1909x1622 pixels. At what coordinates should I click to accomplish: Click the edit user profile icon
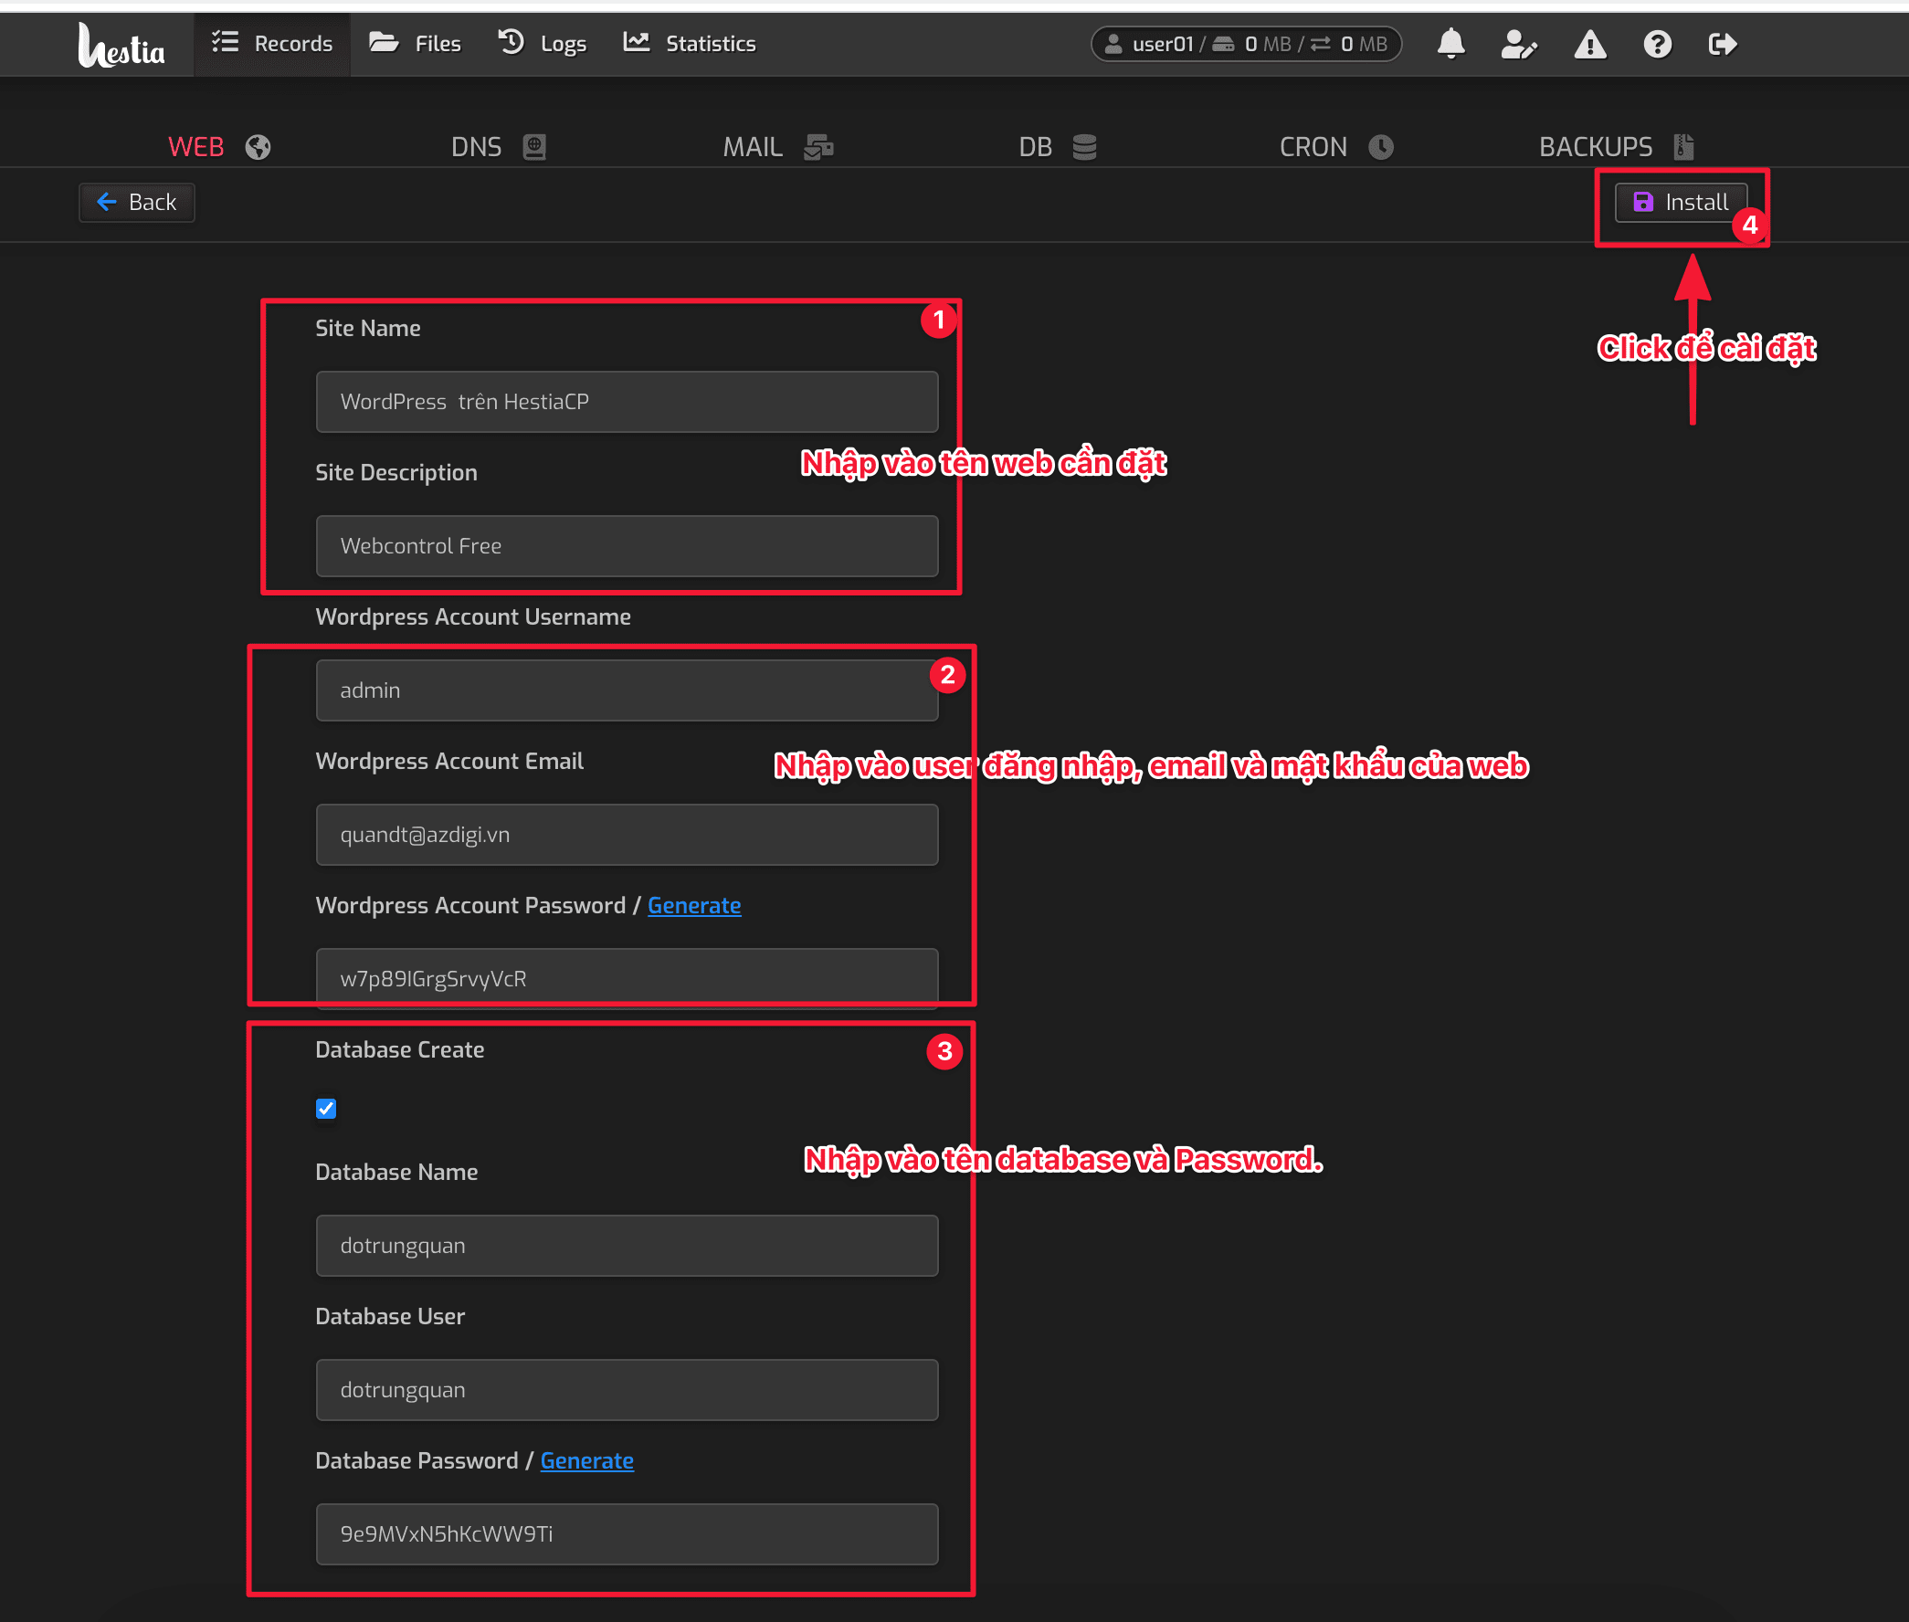click(x=1519, y=43)
